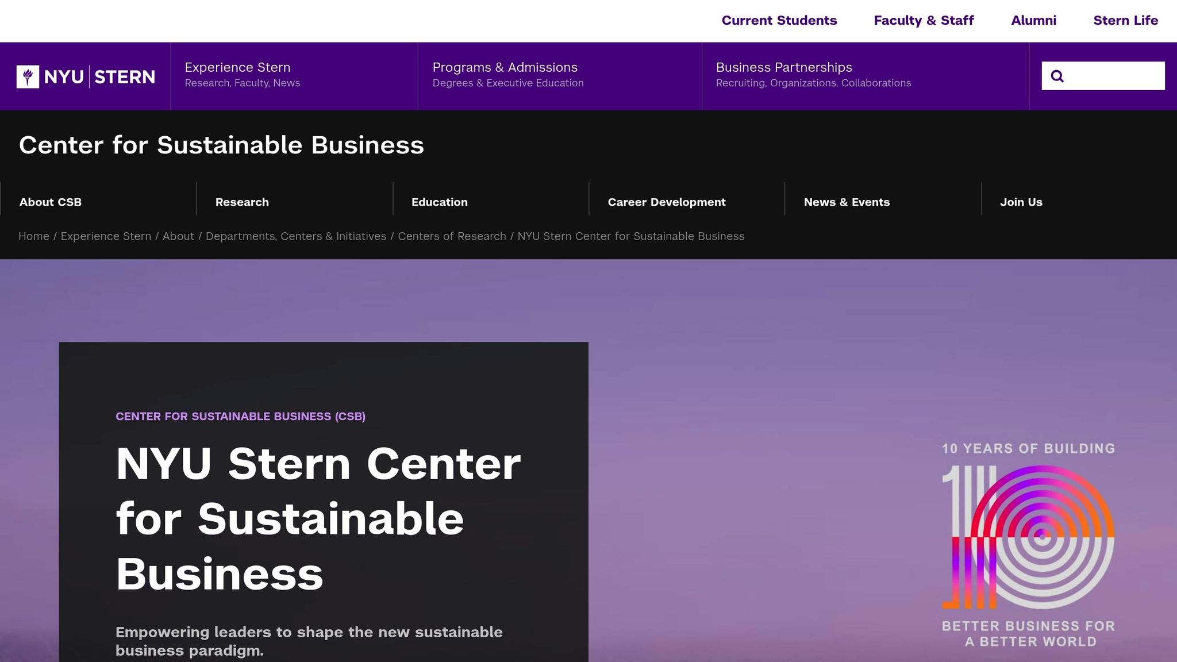1177x662 pixels.
Task: Click the Departments, Centers & Initiatives breadcrumb
Action: point(296,236)
